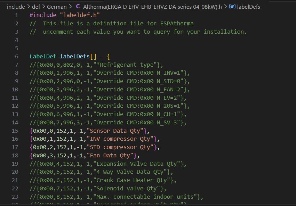Select the labelDefs symbol breadcrumb
Viewport: 296px width, 206px height.
pyautogui.click(x=248, y=7)
